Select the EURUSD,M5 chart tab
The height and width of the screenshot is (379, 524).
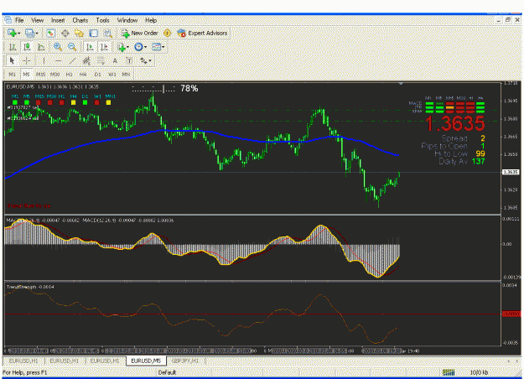(x=146, y=361)
